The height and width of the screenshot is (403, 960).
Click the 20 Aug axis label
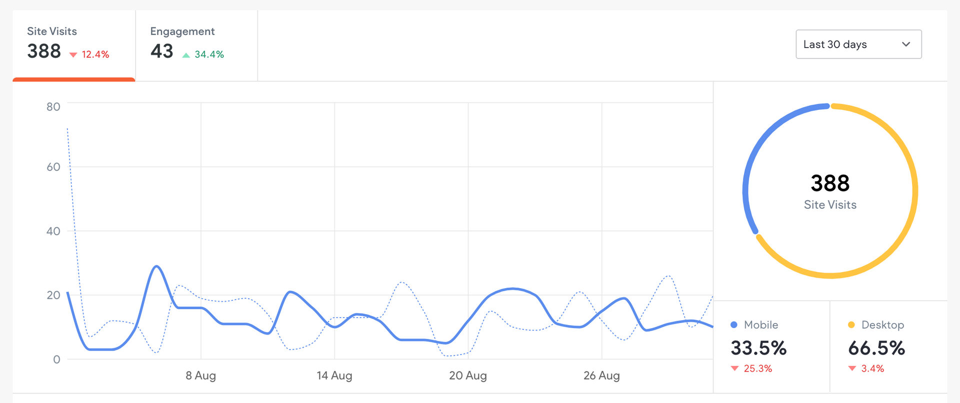click(x=468, y=376)
